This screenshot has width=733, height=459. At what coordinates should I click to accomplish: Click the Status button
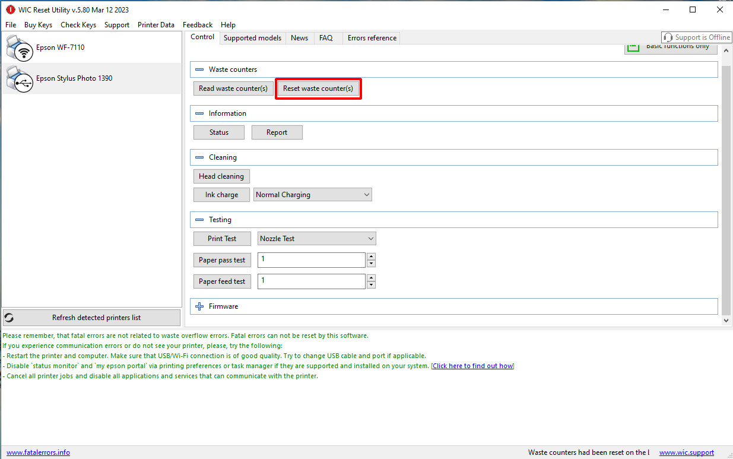(x=219, y=132)
